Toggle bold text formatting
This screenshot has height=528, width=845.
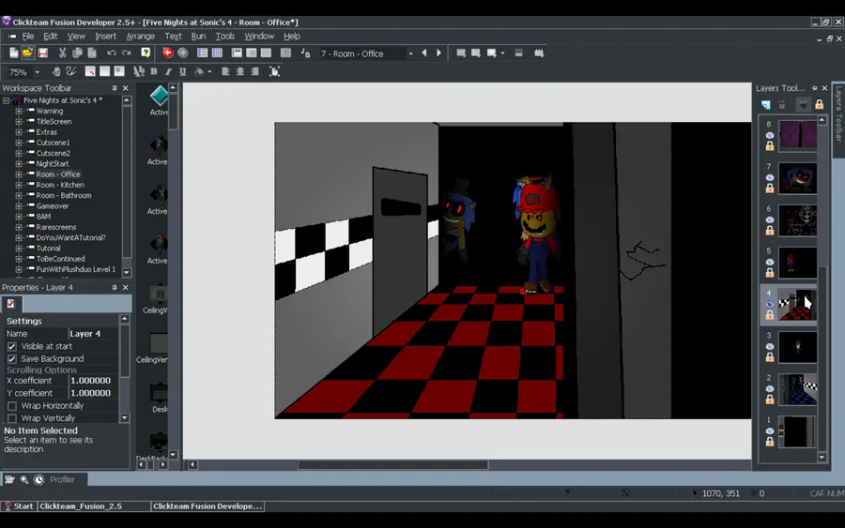tap(154, 71)
